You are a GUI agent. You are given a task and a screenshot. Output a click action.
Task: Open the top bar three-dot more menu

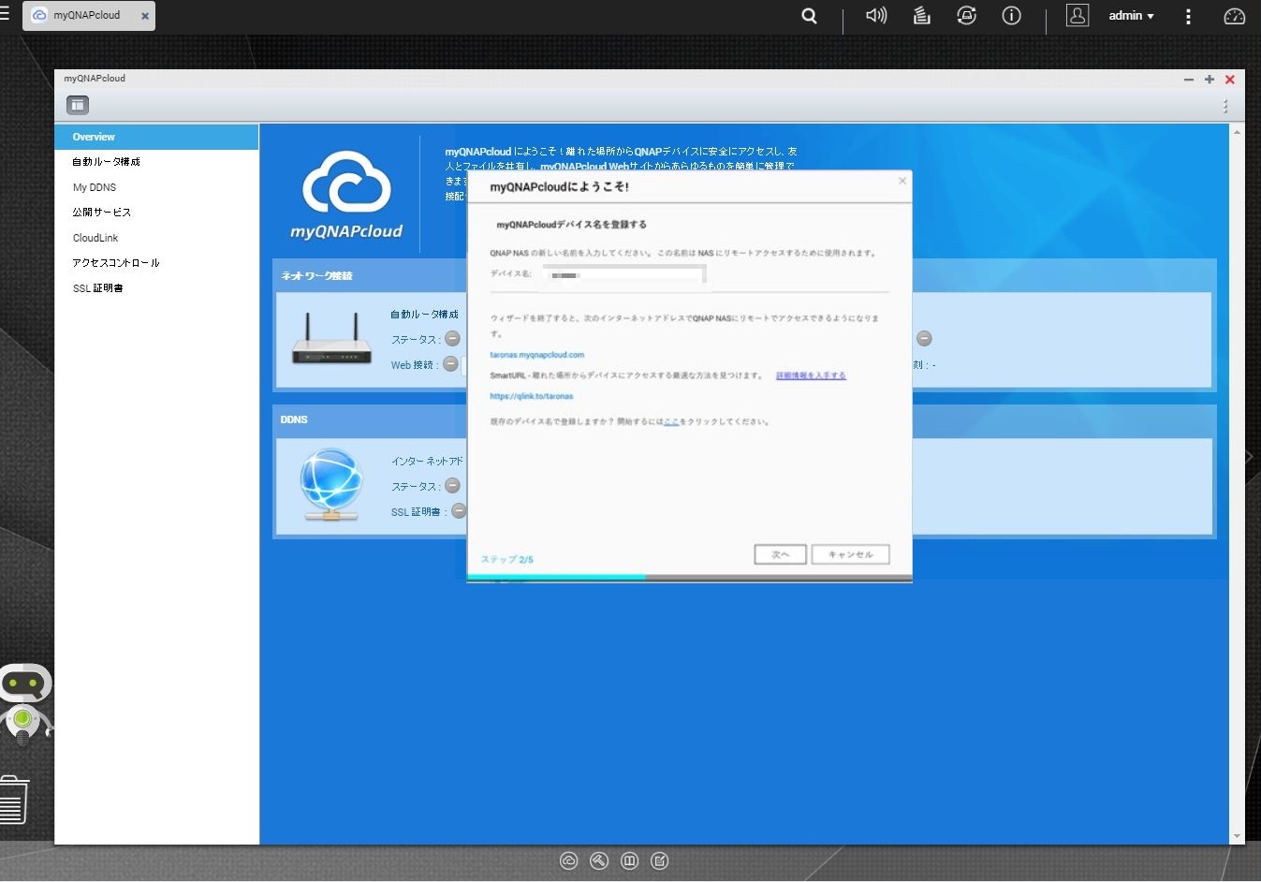click(x=1188, y=17)
